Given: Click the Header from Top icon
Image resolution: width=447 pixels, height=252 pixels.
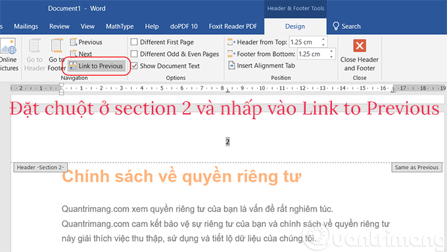Looking at the screenshot, I should tap(231, 42).
